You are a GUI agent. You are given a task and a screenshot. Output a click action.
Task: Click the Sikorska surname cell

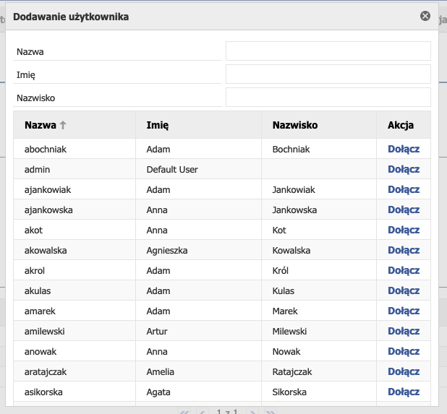[x=319, y=392]
